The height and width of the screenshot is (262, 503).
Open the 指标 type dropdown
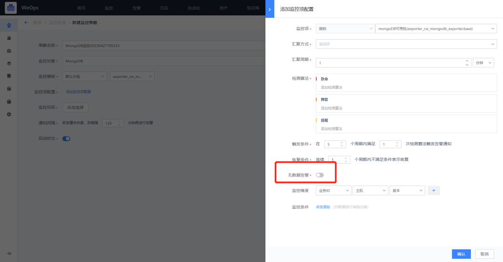point(345,28)
